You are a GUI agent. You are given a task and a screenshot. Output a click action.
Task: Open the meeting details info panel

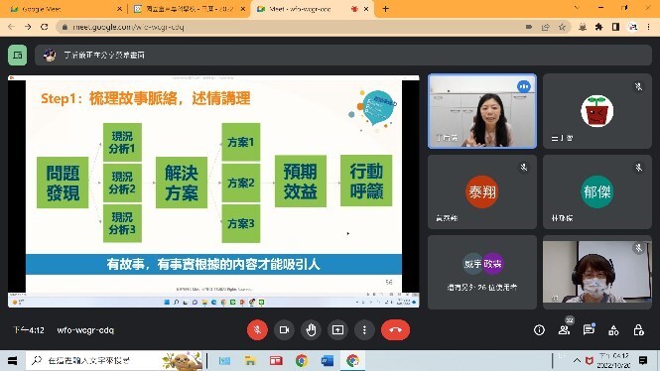click(539, 330)
